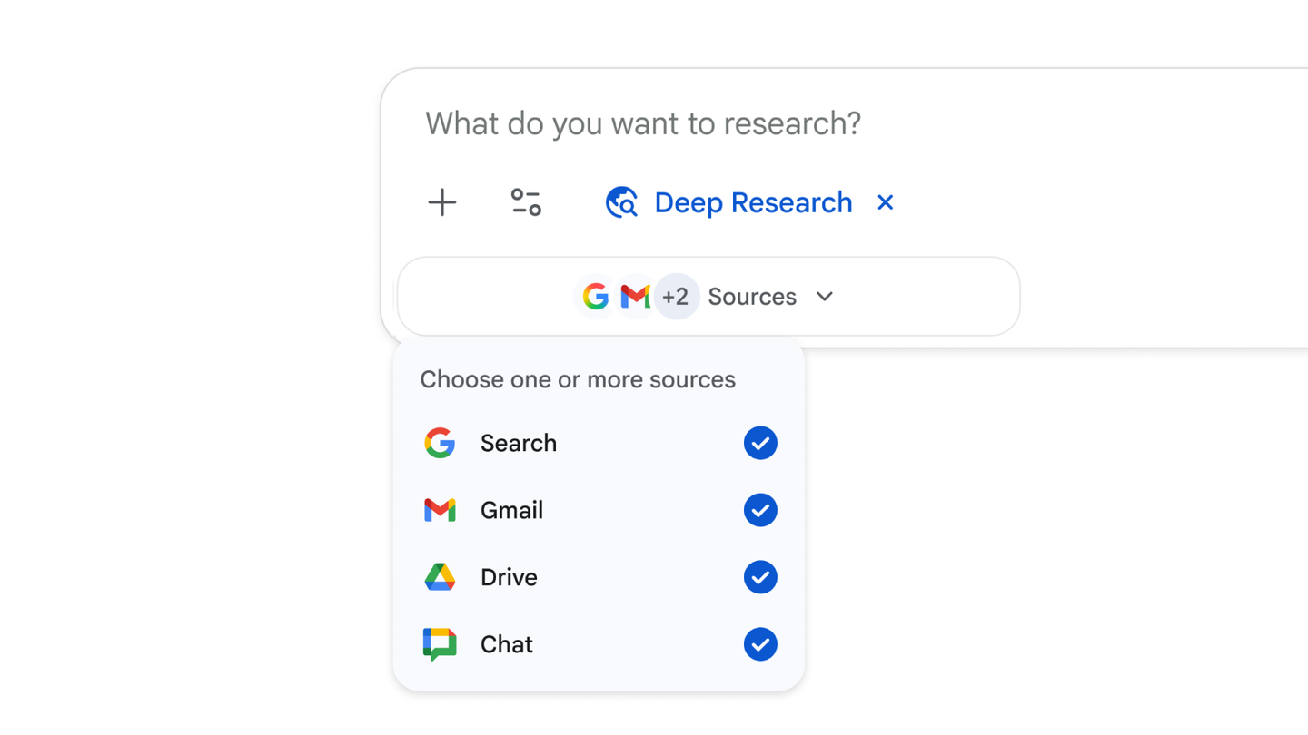Screen dimensions: 1308x735
Task: Open the Sources selector
Action: point(752,296)
